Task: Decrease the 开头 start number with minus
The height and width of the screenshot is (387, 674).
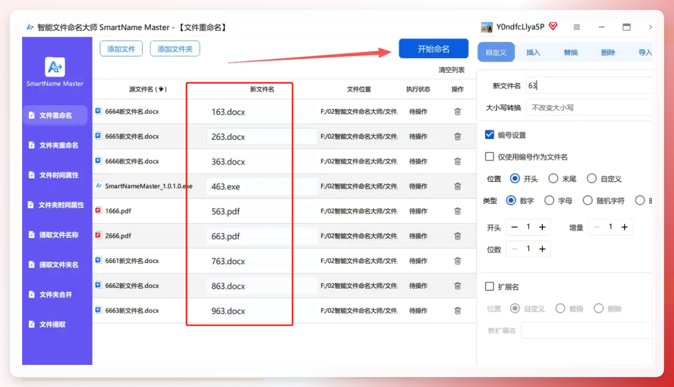Action: tap(514, 227)
